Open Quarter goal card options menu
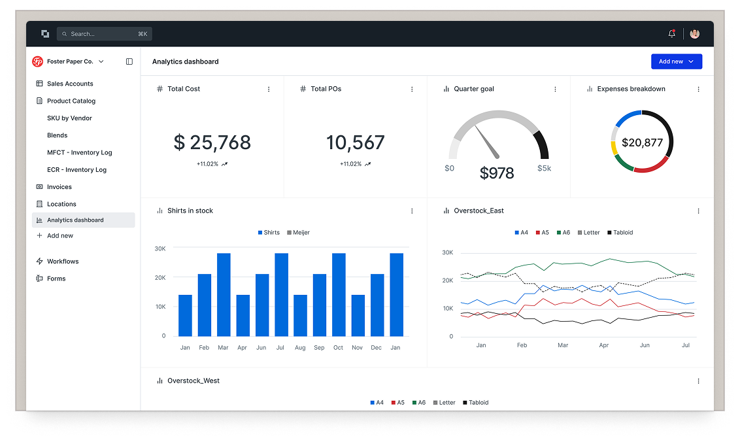 pos(555,89)
